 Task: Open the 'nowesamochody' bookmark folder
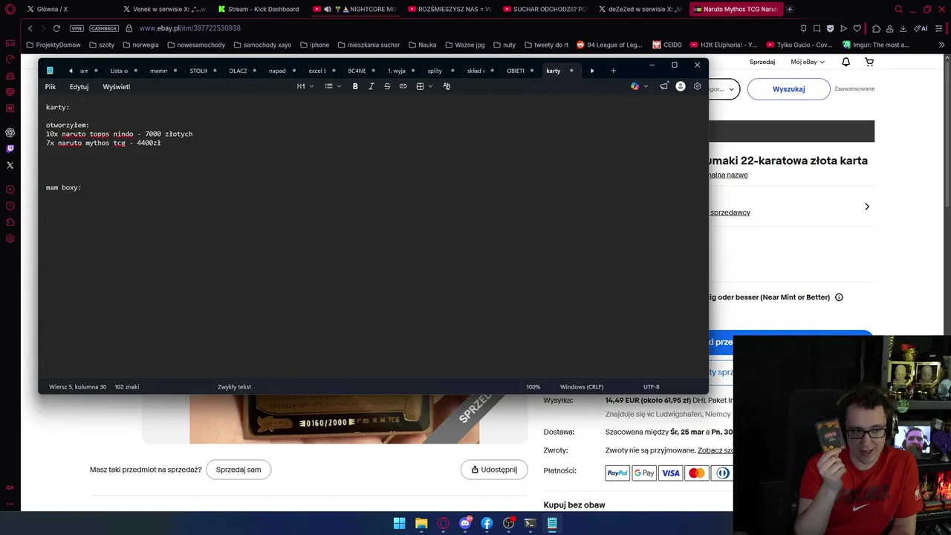point(195,45)
